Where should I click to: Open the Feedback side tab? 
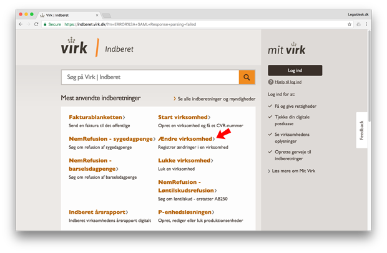coord(361,130)
